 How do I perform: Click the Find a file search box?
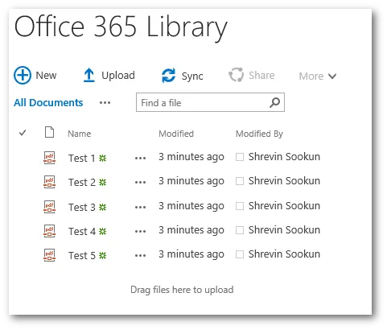click(x=210, y=102)
